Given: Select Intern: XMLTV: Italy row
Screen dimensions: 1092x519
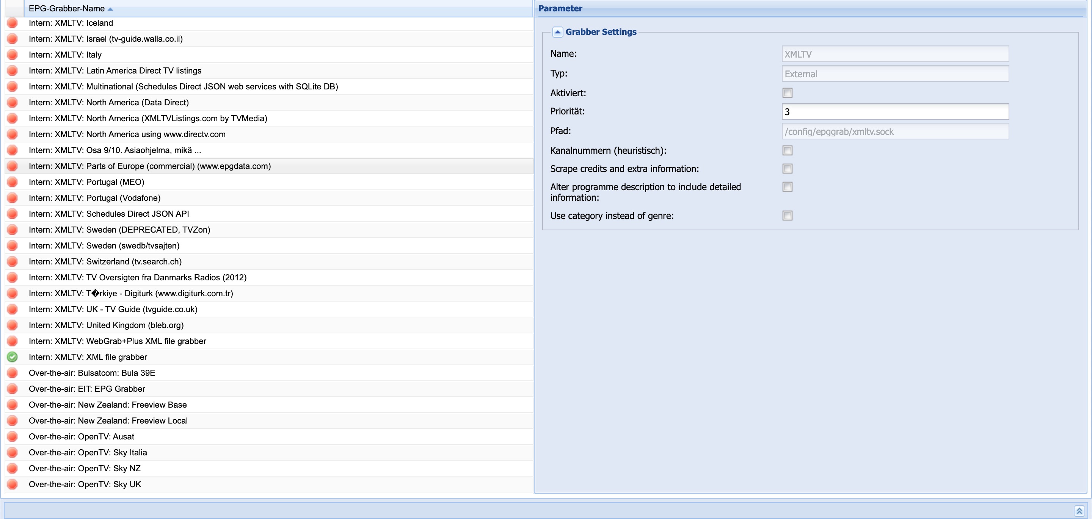Looking at the screenshot, I should coord(269,55).
